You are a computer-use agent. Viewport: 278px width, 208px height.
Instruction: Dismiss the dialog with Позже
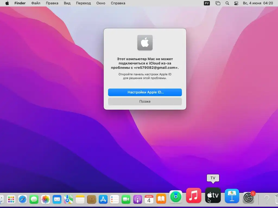click(145, 102)
